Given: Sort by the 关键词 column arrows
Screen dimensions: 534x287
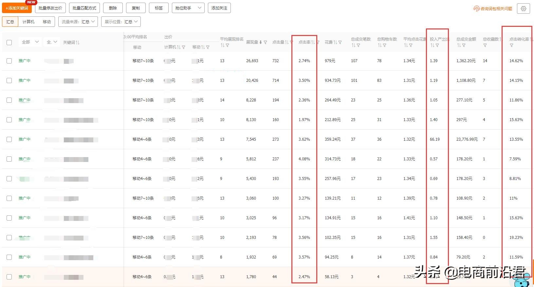Looking at the screenshot, I should [78, 42].
